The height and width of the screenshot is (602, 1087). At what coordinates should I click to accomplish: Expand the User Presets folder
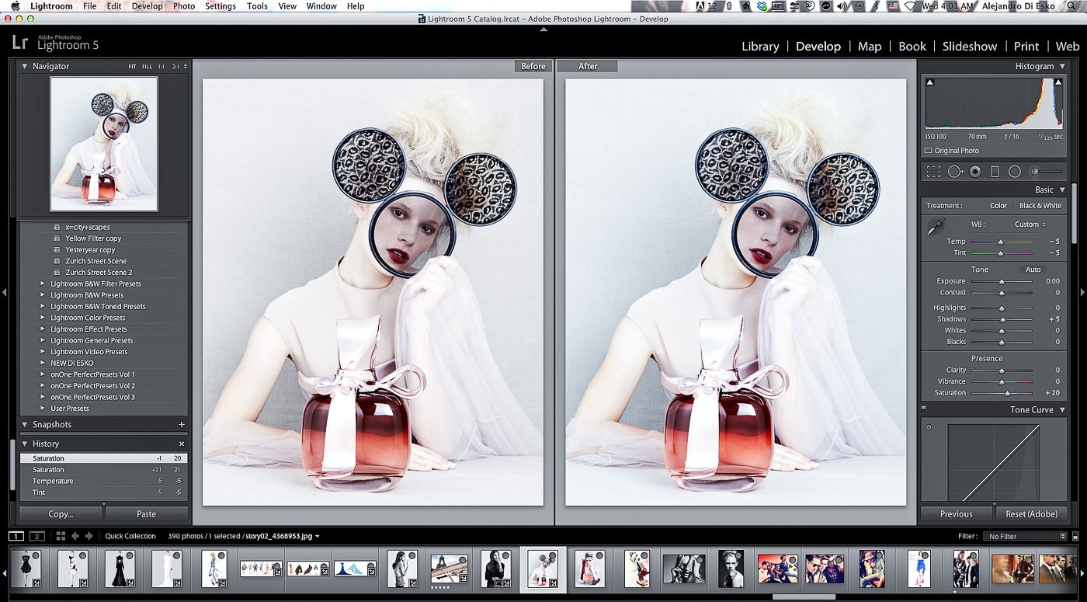[x=43, y=409]
